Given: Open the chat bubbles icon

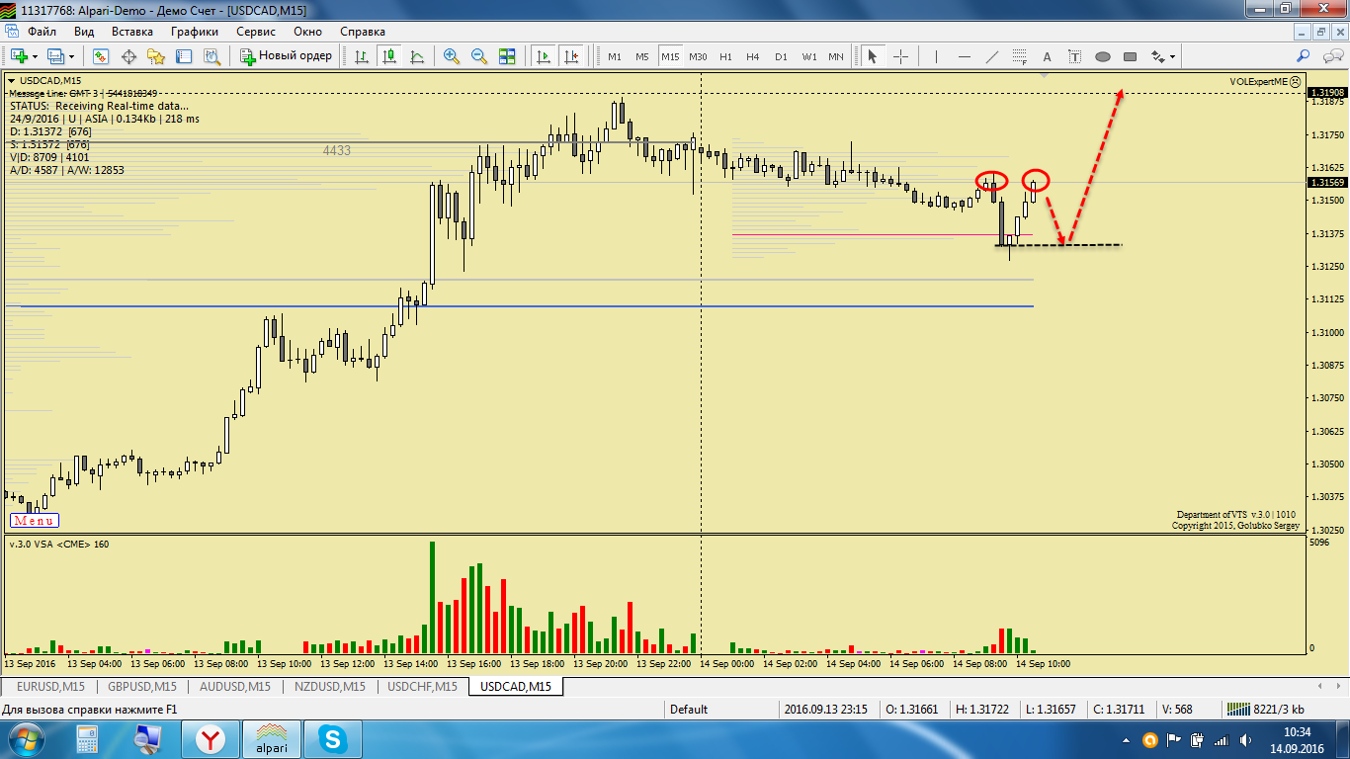Looking at the screenshot, I should click(1331, 56).
